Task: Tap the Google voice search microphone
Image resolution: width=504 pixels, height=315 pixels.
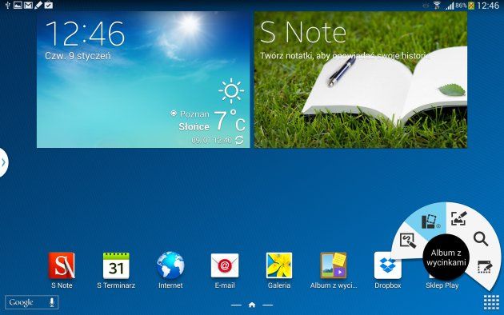Action: pyautogui.click(x=52, y=302)
